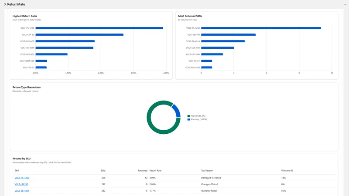Click VOLT-PS-1200 bar in Highest Return Rates
The image size is (349, 196).
pyautogui.click(x=99, y=28)
